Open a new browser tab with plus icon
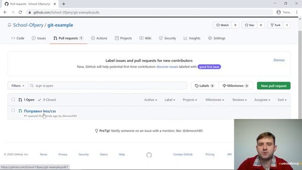Screen dimensions: 302x170 point(64,4)
